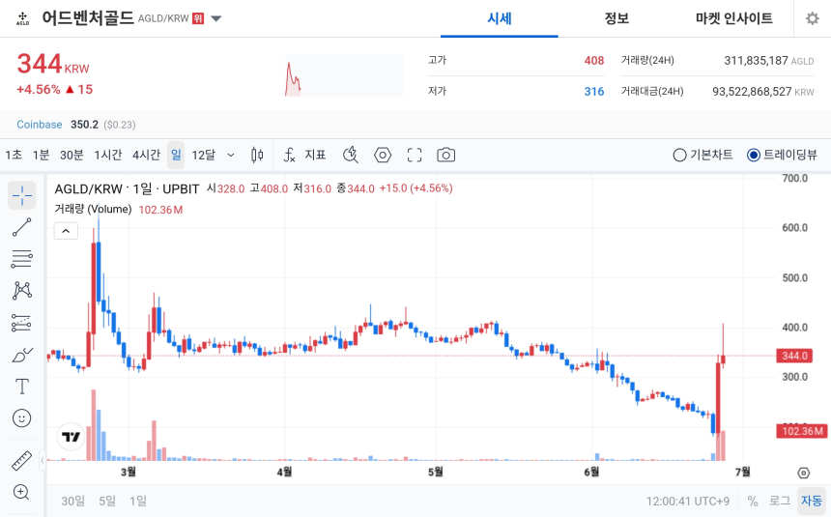Click the 311,835,187 AGLD volume value

pos(769,61)
